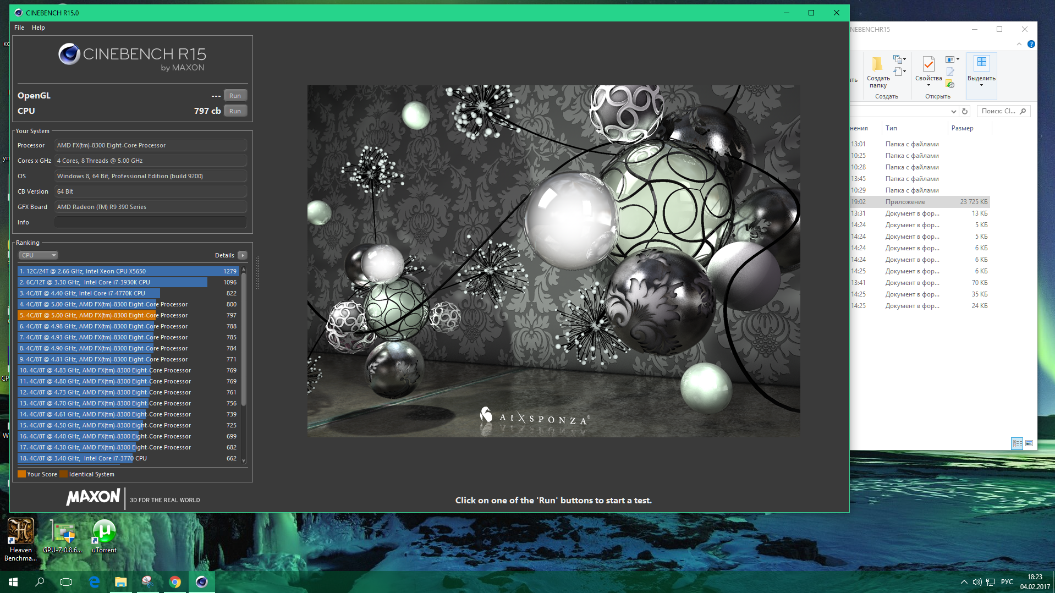Click Create Folder (Создать папку) in Explorer
Screen dimensions: 1055x593
(878, 72)
